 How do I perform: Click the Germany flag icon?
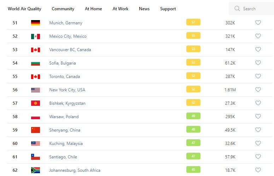[x=35, y=23]
